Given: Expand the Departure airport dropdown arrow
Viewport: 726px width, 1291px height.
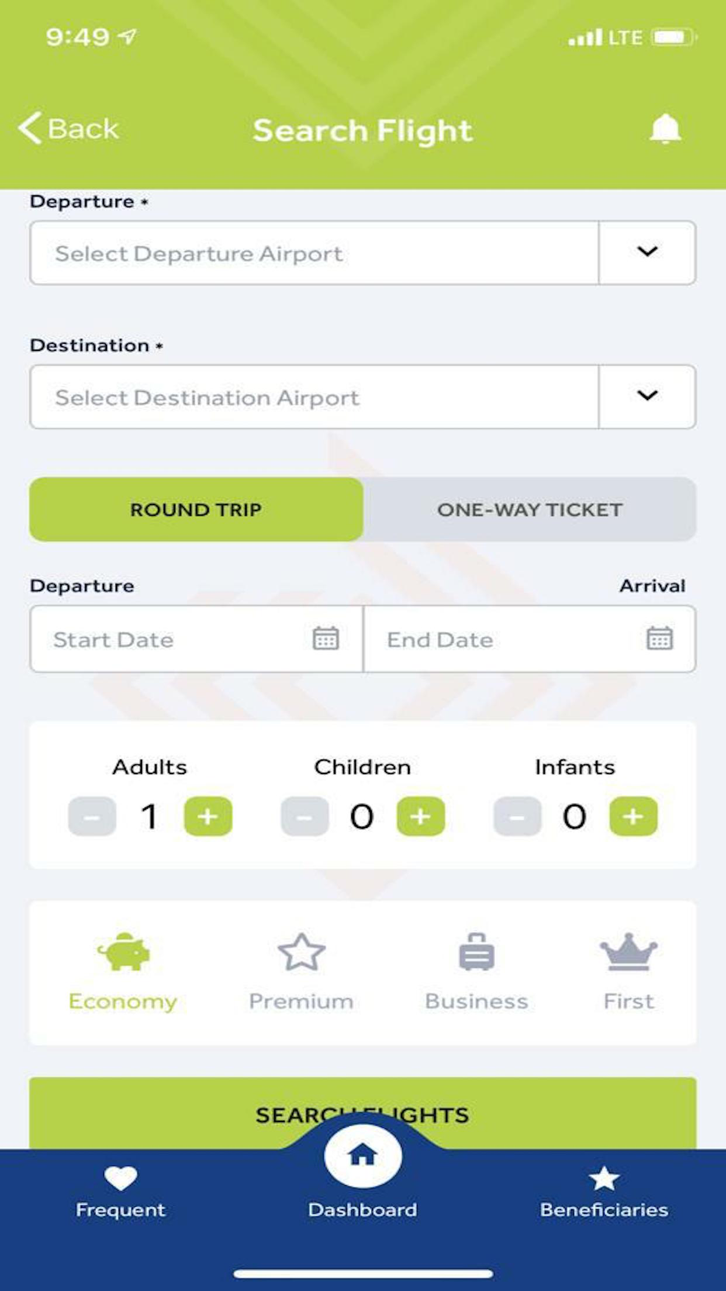Looking at the screenshot, I should [647, 252].
